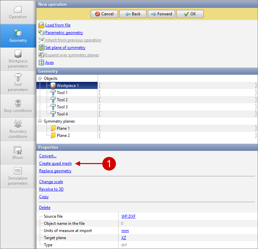The width and height of the screenshot is (258, 249).
Task: Click the Load from file folder icon
Action: (41, 25)
